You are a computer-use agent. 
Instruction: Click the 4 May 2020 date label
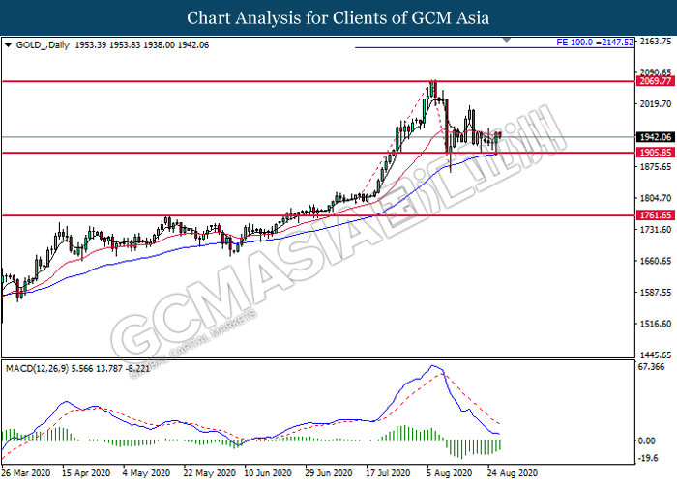pyautogui.click(x=146, y=473)
